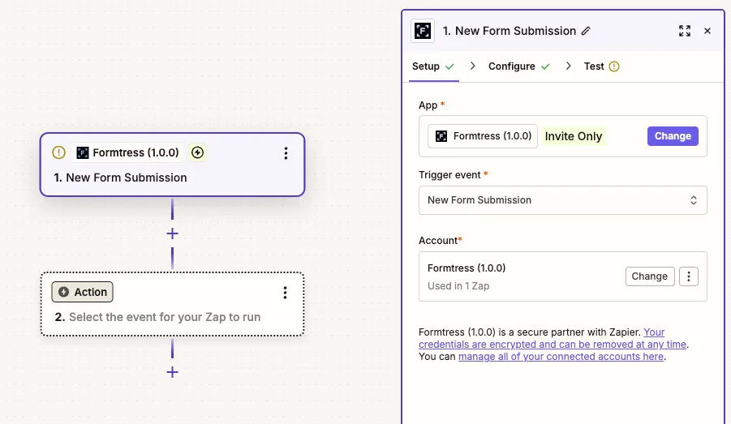This screenshot has width=731, height=424.
Task: Click the lightning bolt trigger icon on step 1
Action: pyautogui.click(x=198, y=152)
